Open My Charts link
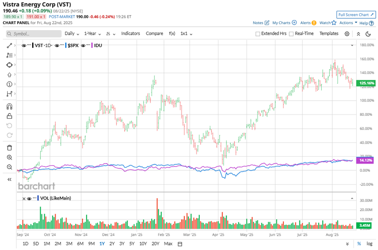This screenshot has height=250, width=378. click(285, 23)
